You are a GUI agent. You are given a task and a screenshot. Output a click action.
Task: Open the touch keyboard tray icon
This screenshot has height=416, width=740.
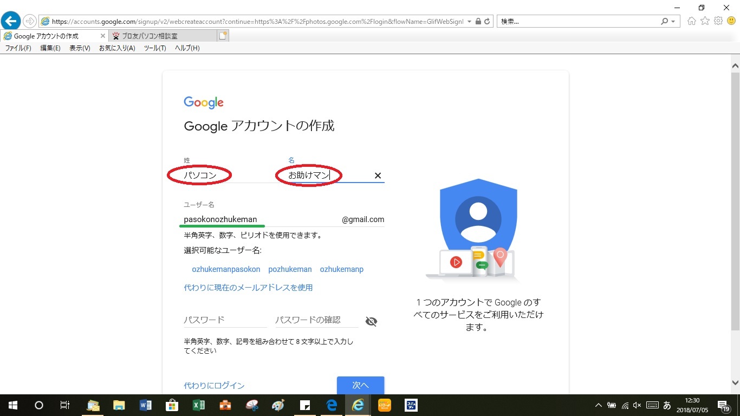click(652, 405)
